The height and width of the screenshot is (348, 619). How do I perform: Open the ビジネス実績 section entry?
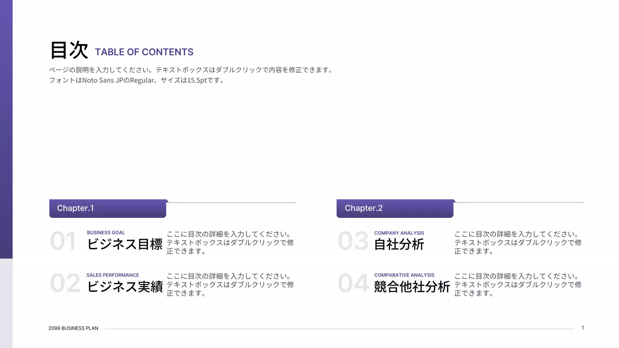point(124,287)
